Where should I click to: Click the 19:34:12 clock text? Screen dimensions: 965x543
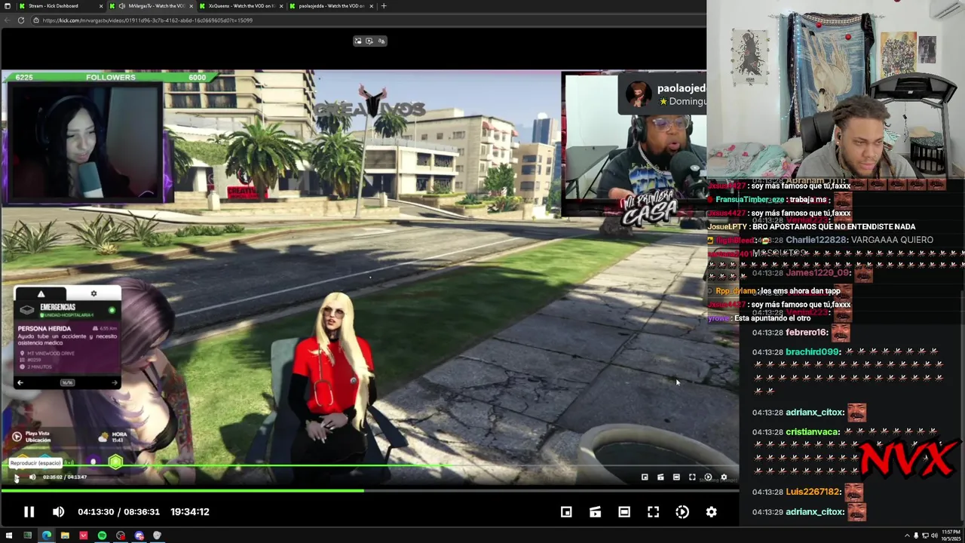click(x=190, y=512)
